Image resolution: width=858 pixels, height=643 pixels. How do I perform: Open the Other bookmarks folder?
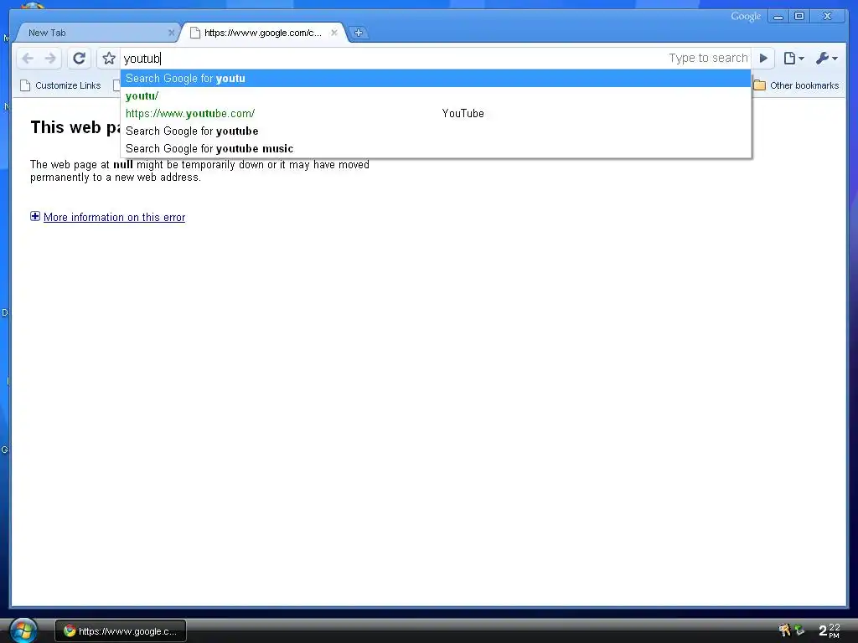click(796, 85)
